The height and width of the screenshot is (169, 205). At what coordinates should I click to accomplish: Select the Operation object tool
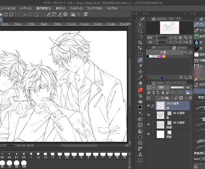click(140, 43)
